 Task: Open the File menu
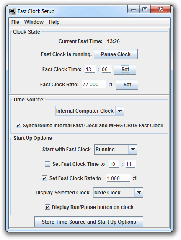(x=15, y=22)
